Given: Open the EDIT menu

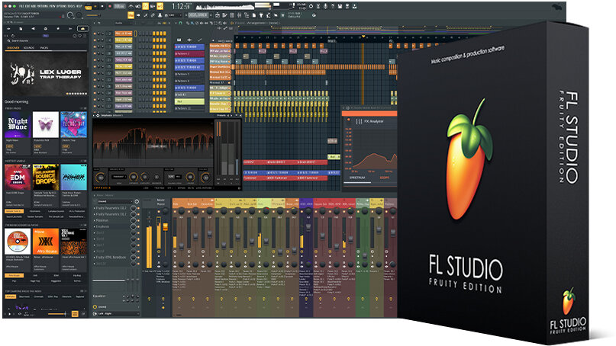Looking at the screenshot, I should click(27, 6).
